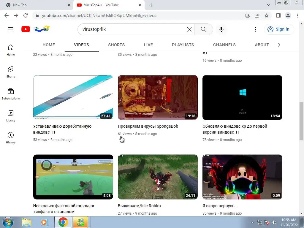304x228 pixels.
Task: Click title 'Устанавливаю доработанную виндовс 11'
Action: tap(62, 129)
